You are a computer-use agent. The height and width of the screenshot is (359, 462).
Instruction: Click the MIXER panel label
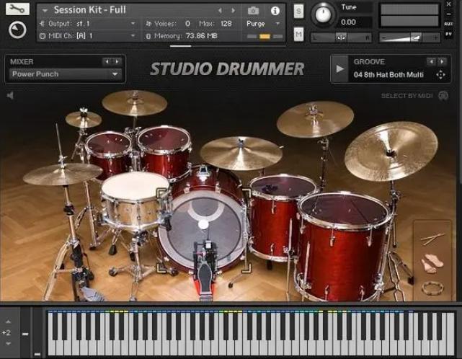[x=22, y=61]
